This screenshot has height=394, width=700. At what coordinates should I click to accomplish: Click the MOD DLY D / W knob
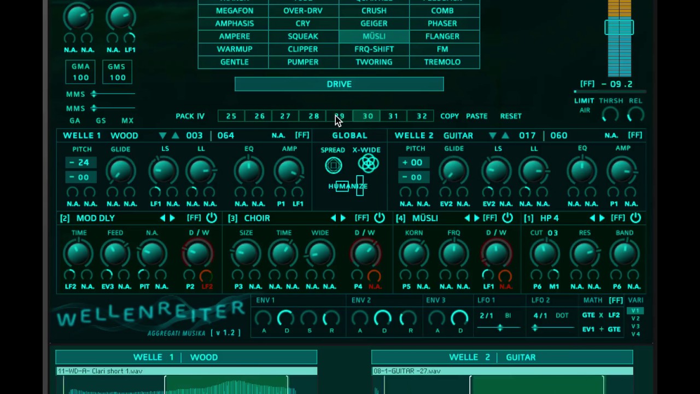coord(198,254)
